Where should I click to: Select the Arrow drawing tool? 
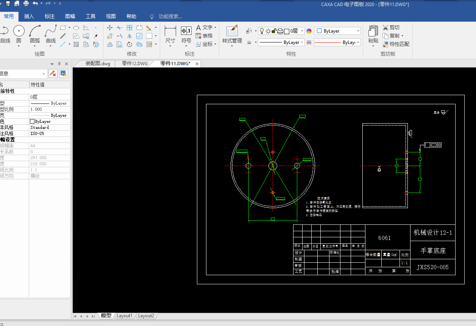coord(96,36)
